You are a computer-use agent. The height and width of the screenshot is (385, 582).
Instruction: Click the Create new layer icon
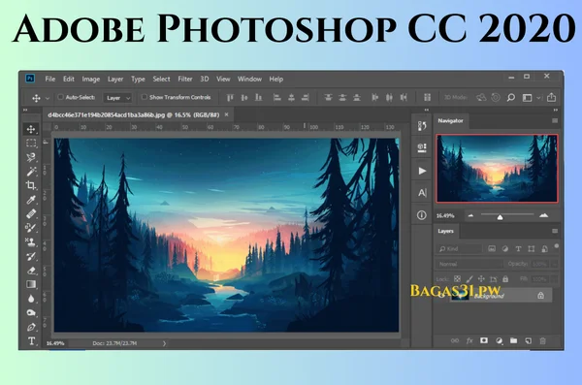click(x=528, y=340)
